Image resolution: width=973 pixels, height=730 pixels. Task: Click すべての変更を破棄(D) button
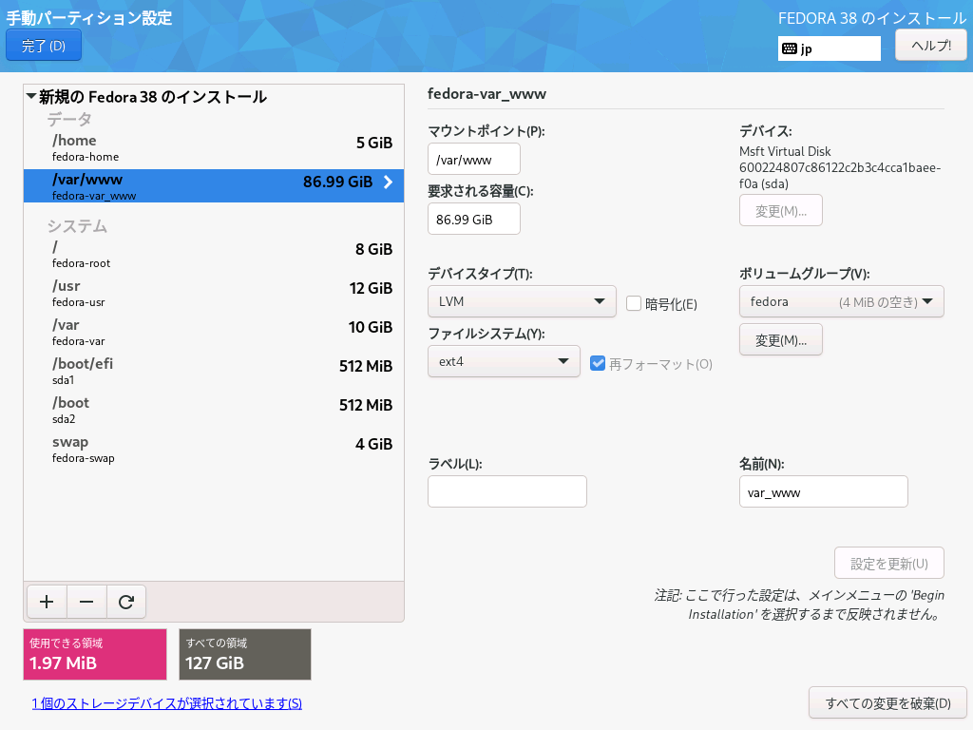[888, 702]
